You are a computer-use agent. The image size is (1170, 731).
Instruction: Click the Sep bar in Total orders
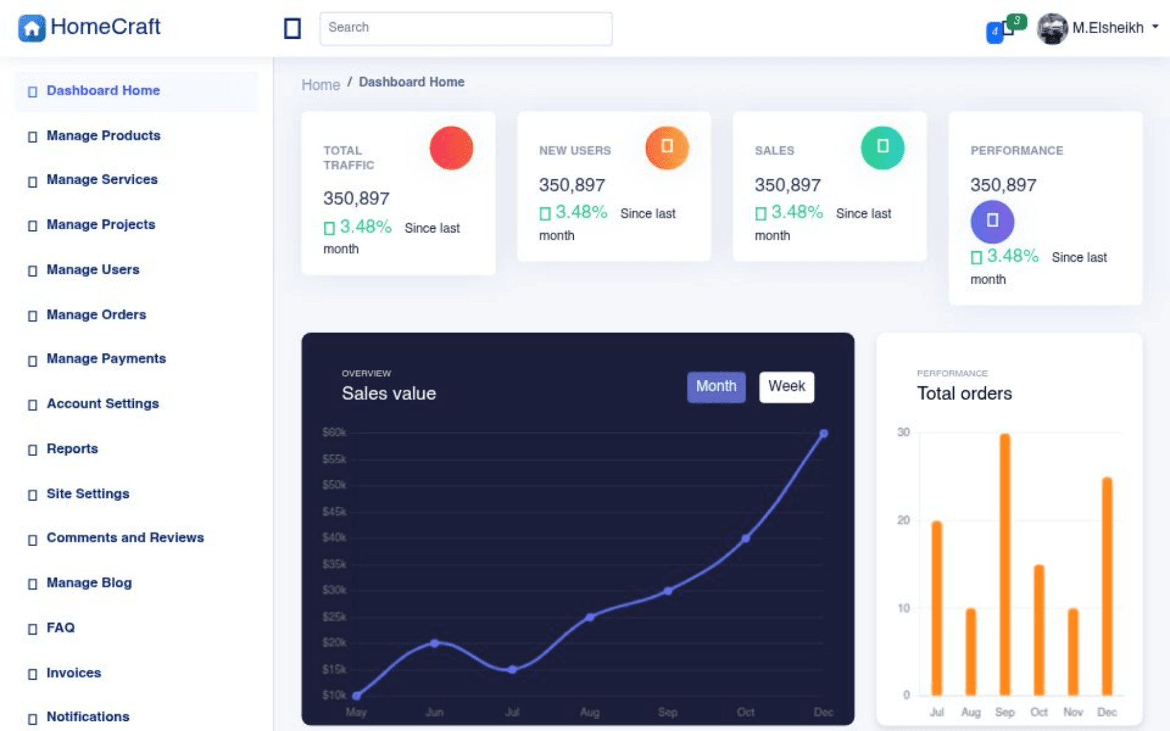(x=1004, y=564)
